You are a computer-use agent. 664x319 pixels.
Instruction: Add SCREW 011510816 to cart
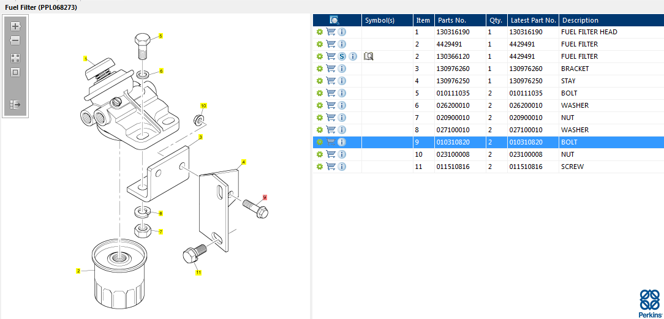[331, 167]
